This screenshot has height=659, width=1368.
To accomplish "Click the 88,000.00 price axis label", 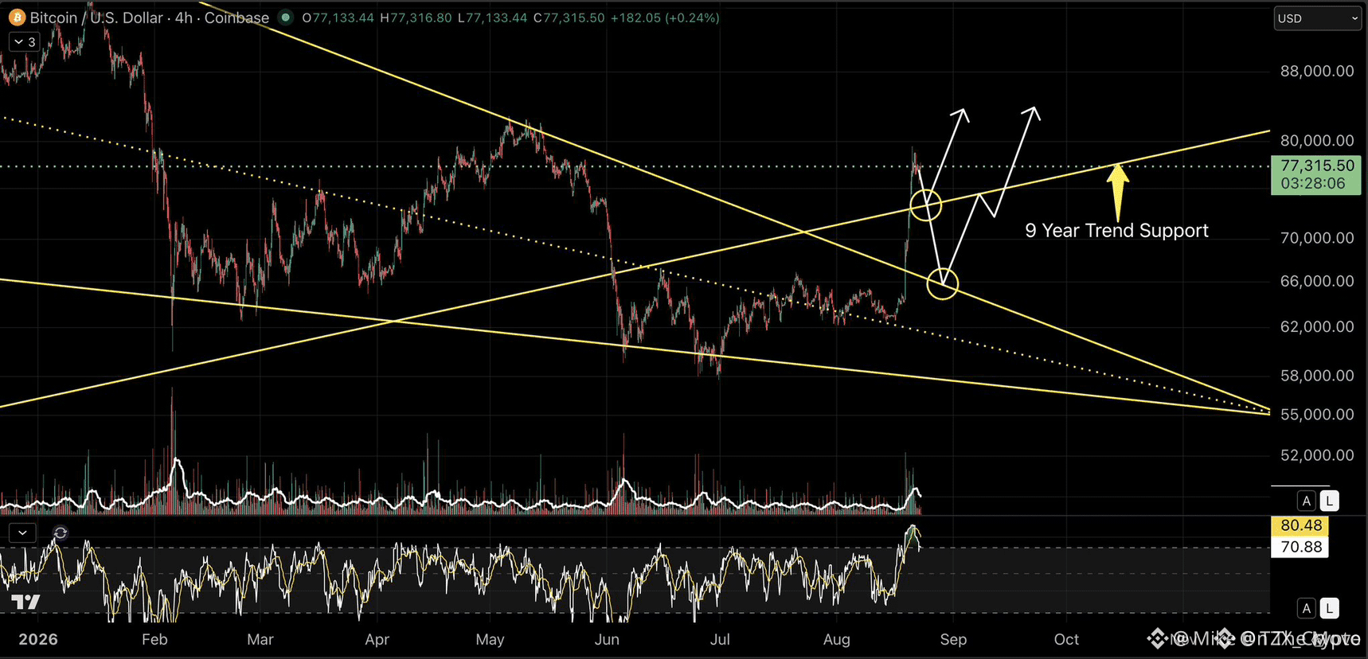I will pyautogui.click(x=1317, y=71).
